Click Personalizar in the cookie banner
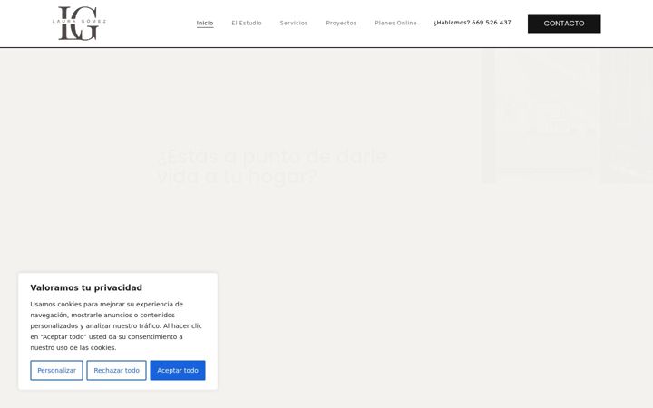This screenshot has width=653, height=408. 56,370
